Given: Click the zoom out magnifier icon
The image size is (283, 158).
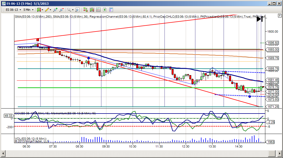Looking at the screenshot, I should 62,10.
